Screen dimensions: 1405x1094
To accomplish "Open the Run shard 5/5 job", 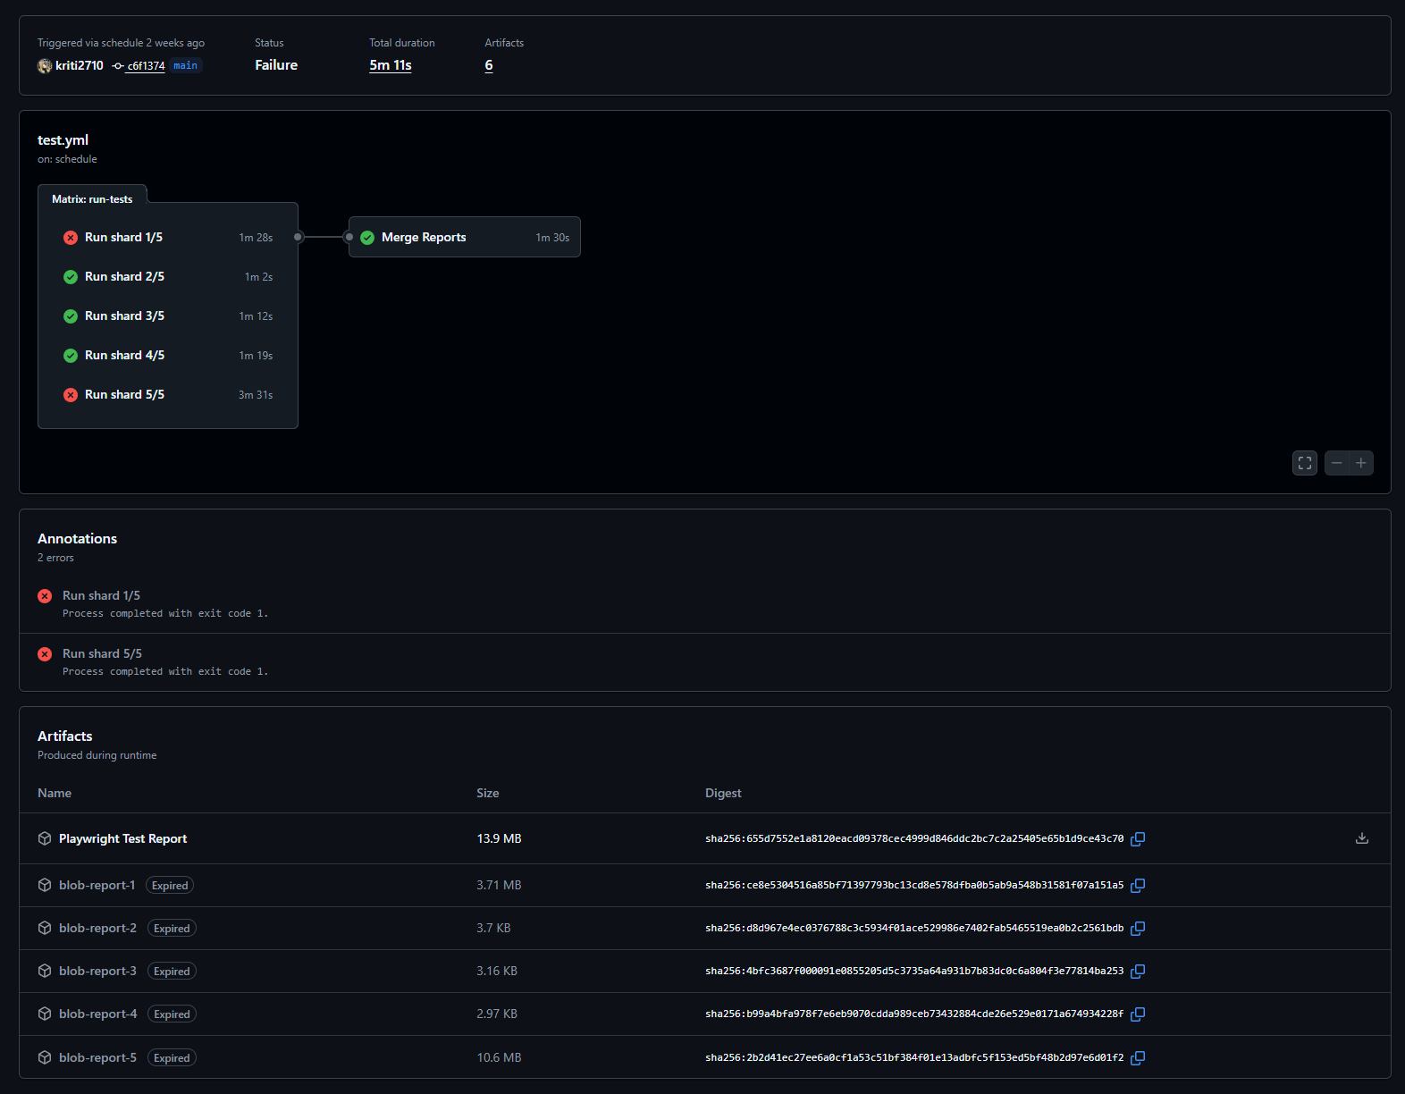I will click(x=124, y=395).
